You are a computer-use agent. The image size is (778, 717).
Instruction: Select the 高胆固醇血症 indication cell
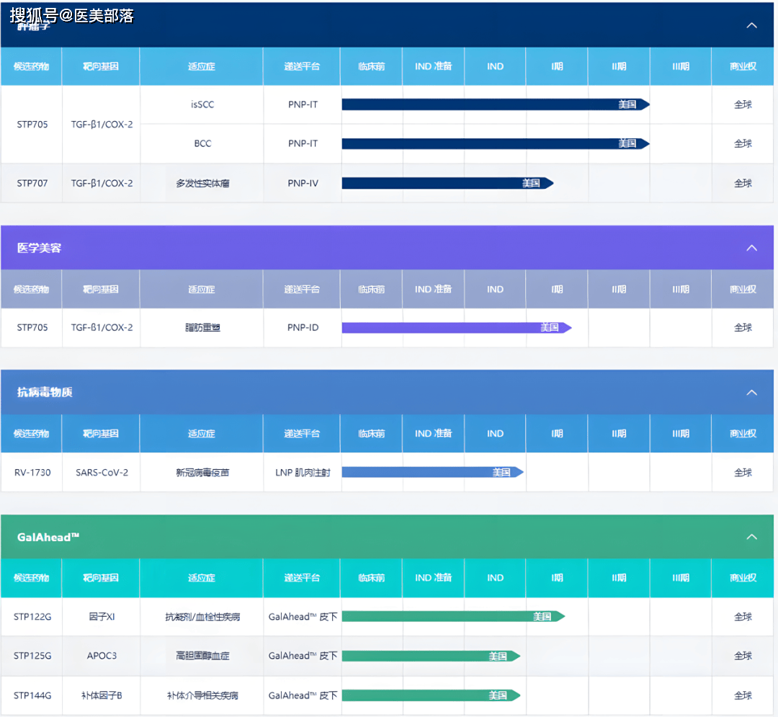pos(202,656)
